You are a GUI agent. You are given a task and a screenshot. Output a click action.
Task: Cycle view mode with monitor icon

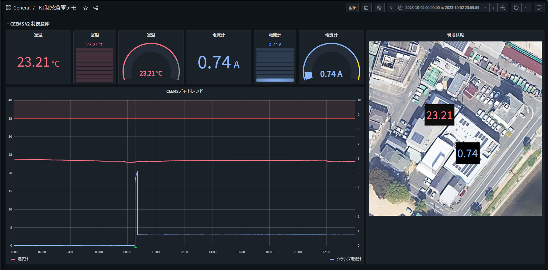click(x=539, y=8)
